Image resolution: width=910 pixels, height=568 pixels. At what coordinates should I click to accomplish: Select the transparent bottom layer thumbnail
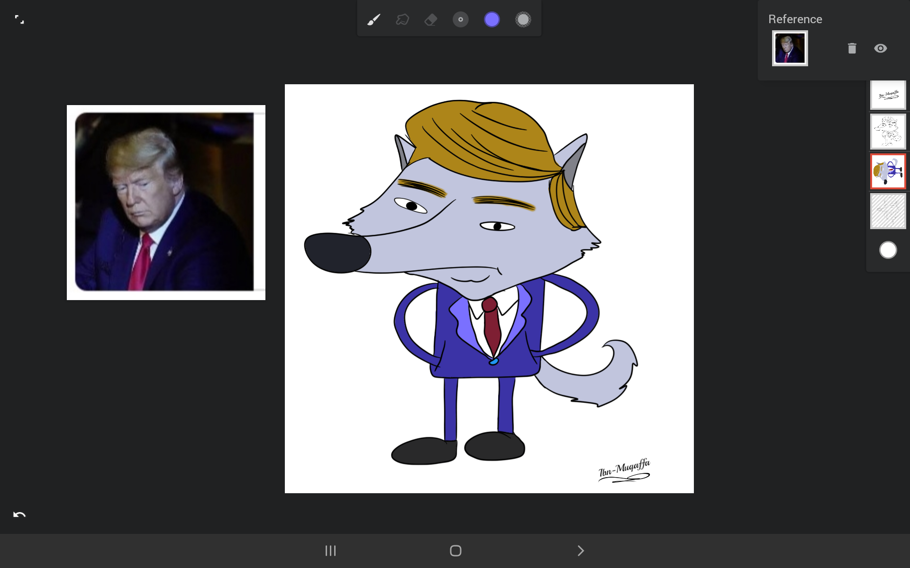[x=888, y=211]
